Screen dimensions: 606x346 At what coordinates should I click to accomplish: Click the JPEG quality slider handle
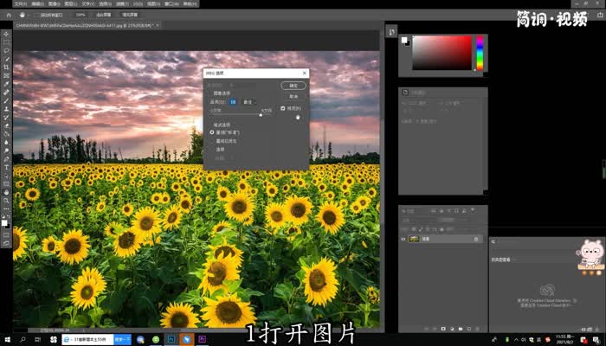coord(261,116)
